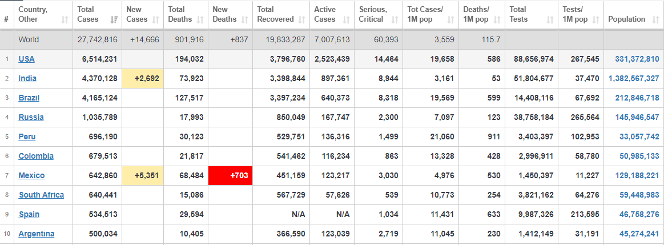The image size is (664, 245).
Task: Sort by Total Recovered arrows icon
Action: tap(302, 19)
